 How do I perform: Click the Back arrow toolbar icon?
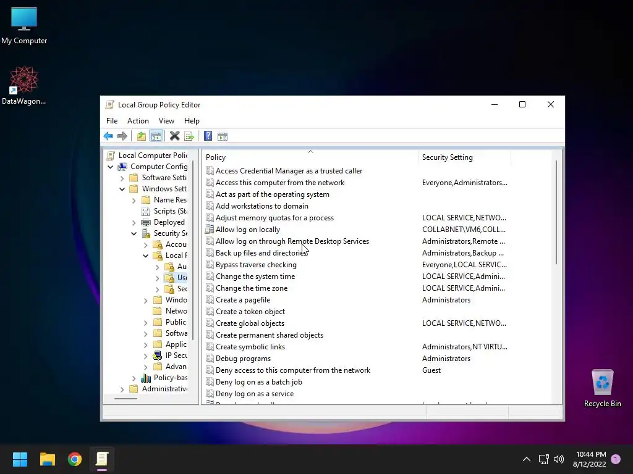coord(108,136)
